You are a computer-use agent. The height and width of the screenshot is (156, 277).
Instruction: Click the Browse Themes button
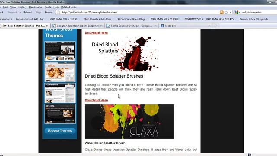coord(60,131)
